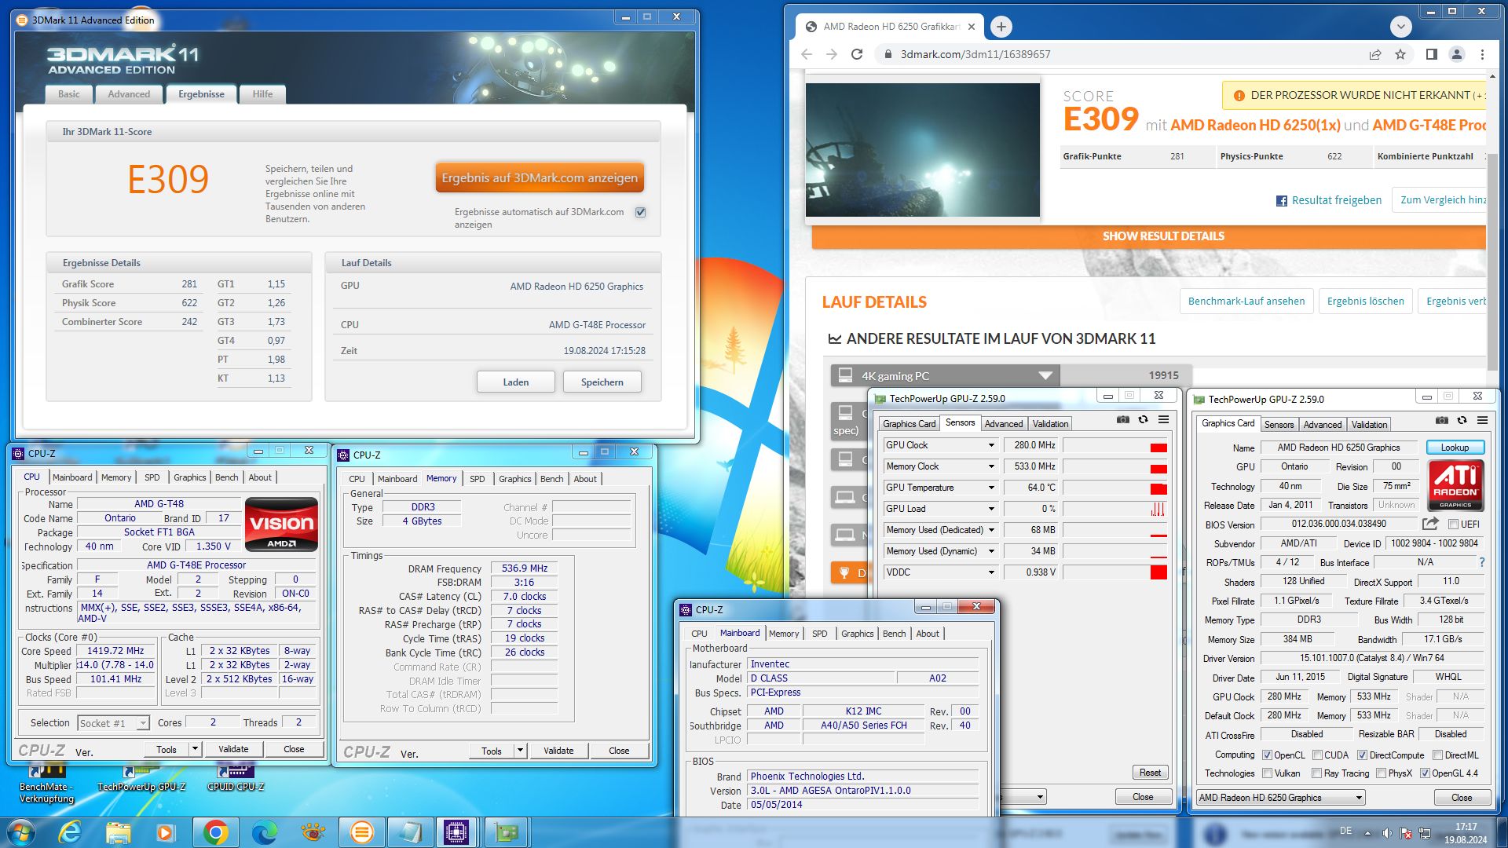The image size is (1508, 848).
Task: Open the Memory Clock sensor dropdown
Action: coord(991,466)
